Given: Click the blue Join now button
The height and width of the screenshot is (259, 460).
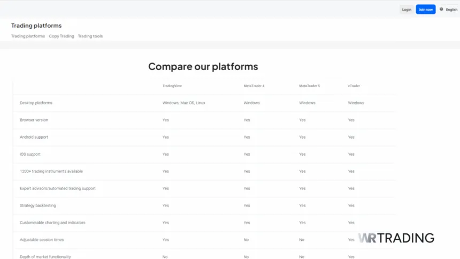Looking at the screenshot, I should click(x=425, y=10).
